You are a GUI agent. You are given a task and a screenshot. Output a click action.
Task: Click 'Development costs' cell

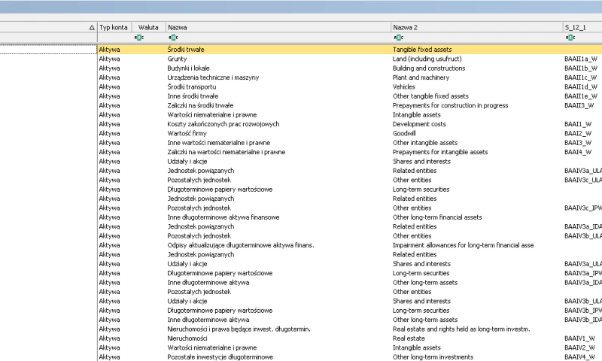(419, 124)
